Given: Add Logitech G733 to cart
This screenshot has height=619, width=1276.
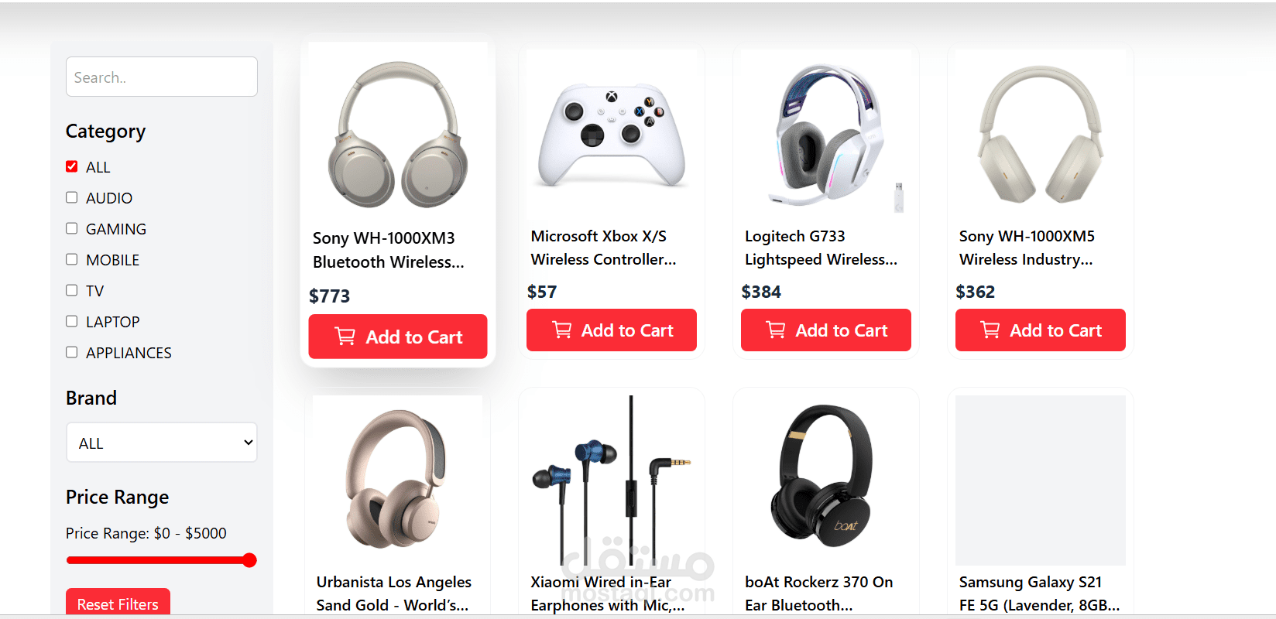Looking at the screenshot, I should 826,330.
